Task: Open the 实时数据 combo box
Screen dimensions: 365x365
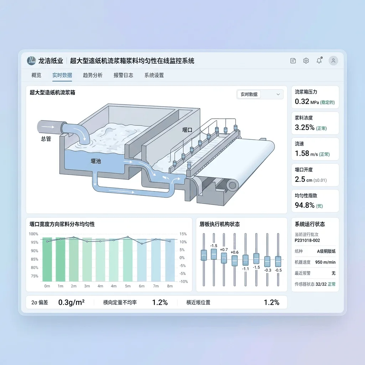Action: coord(260,94)
